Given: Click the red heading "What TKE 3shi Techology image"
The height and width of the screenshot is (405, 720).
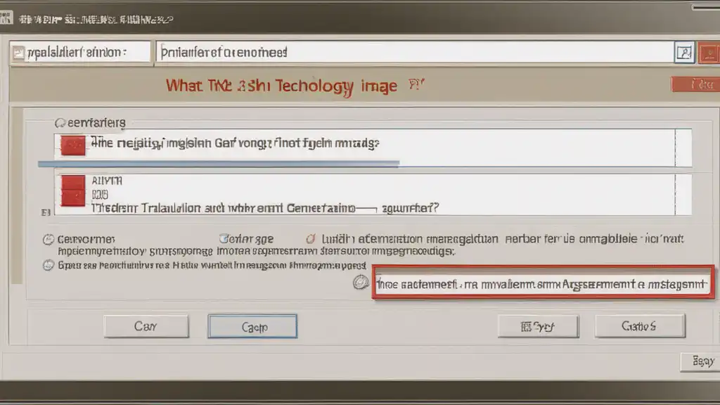Looking at the screenshot, I should tap(281, 86).
